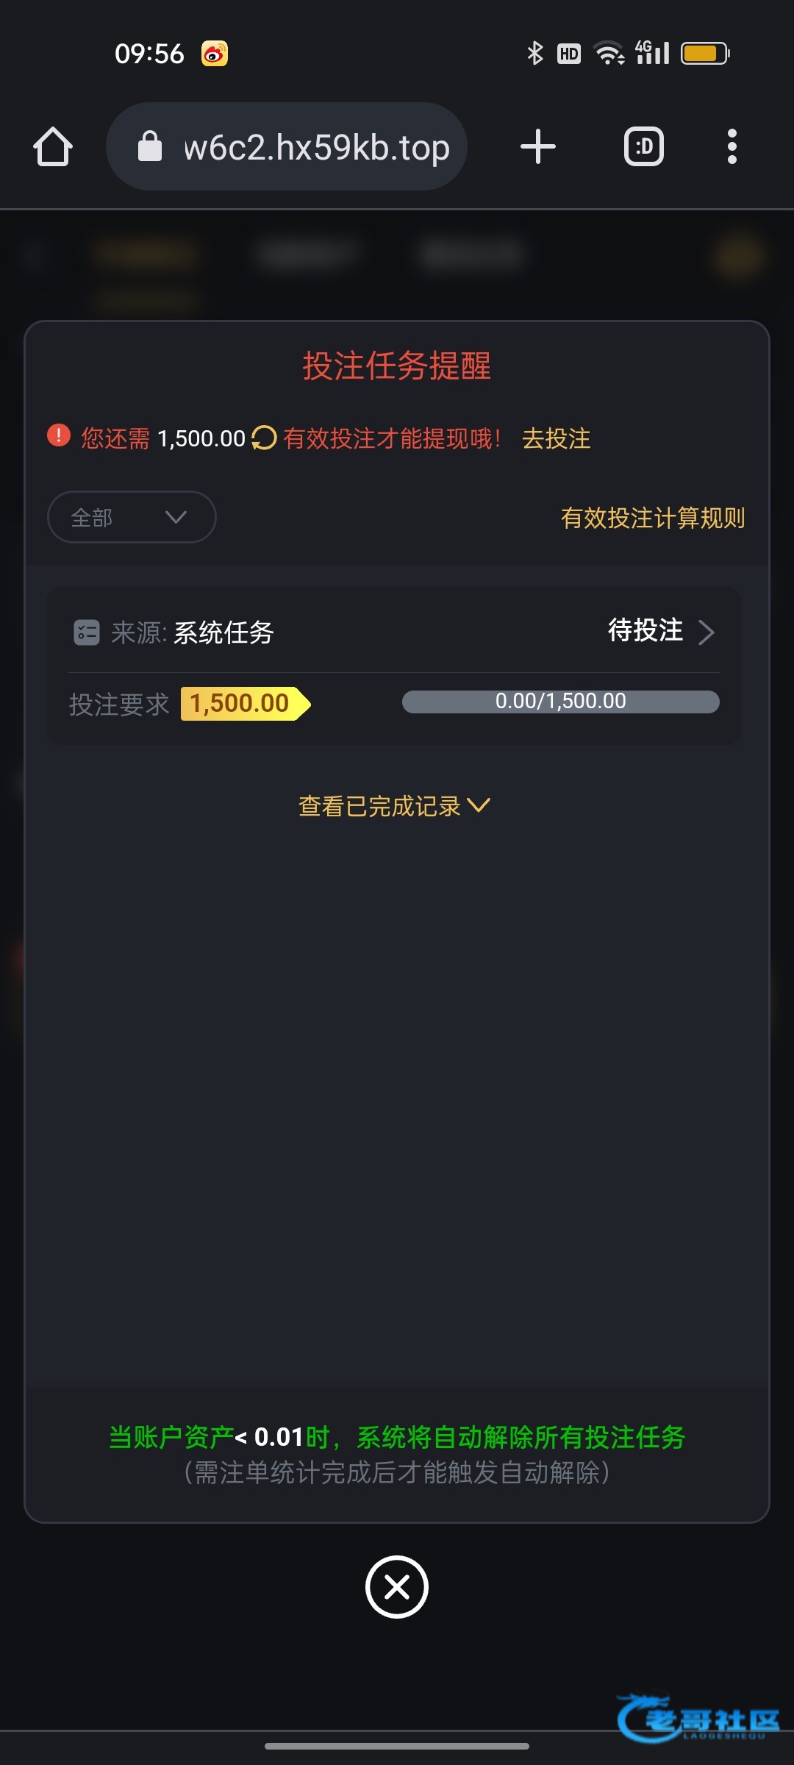Click the task list icon beside 来源
Screen dimensions: 794x1765
(x=87, y=632)
